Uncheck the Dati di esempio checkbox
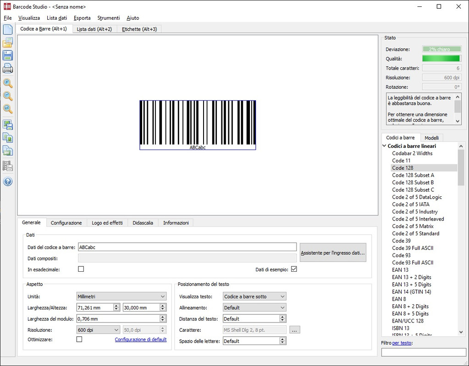The height and width of the screenshot is (366, 469). [x=294, y=269]
